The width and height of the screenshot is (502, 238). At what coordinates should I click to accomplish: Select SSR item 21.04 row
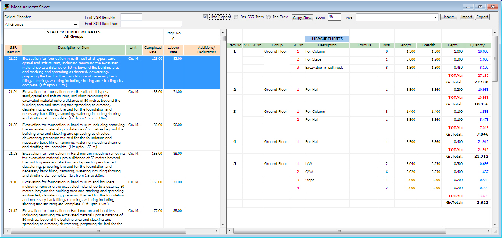tap(74, 105)
